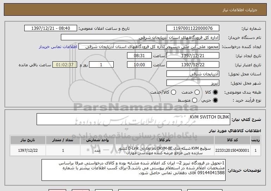Choose the جزیی purchase type radio
This screenshot has width=271, height=191.
(x=215, y=100)
